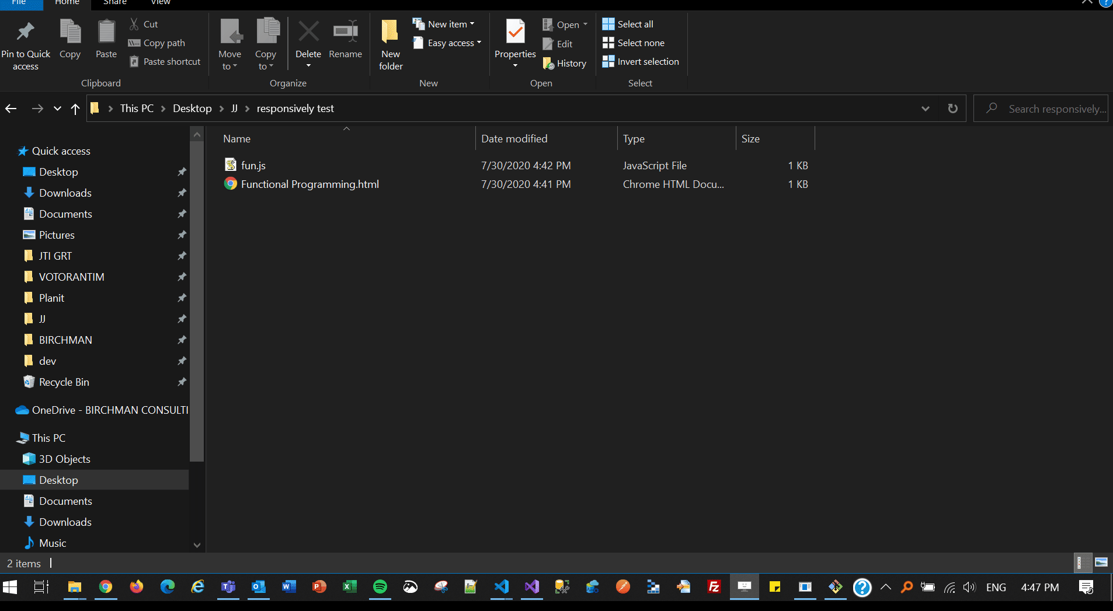The height and width of the screenshot is (611, 1113).
Task: Click Select all in the ribbon
Action: 628,24
